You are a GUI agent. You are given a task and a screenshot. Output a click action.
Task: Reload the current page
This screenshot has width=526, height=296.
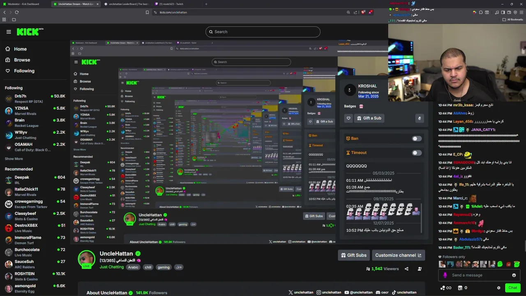point(17,12)
